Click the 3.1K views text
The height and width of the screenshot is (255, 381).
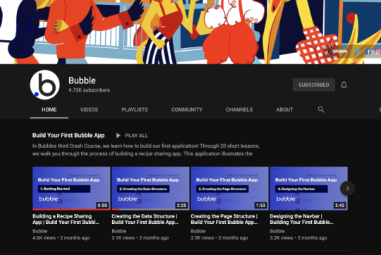pos(123,238)
